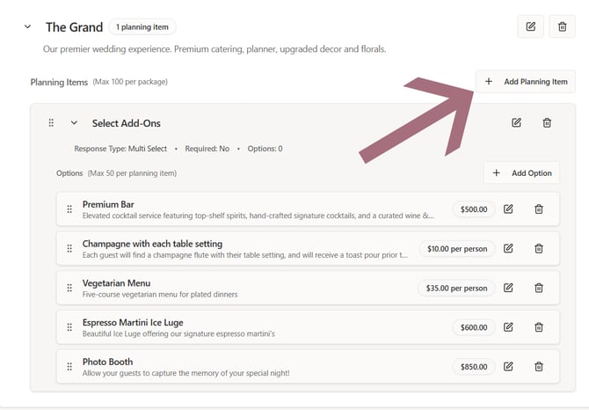This screenshot has height=410, width=589.
Task: Delete Champagne with each table setting option
Action: click(539, 249)
